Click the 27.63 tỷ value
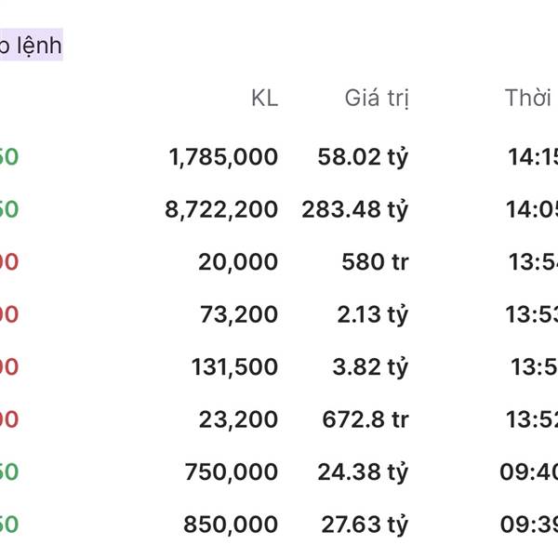The height and width of the screenshot is (558, 558). [x=365, y=525]
